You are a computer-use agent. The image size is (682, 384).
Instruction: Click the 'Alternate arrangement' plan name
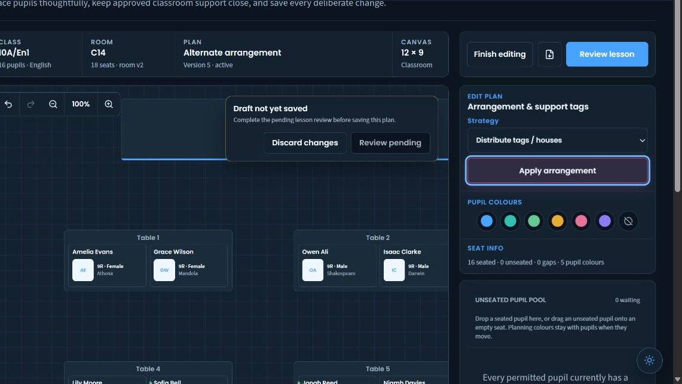click(x=233, y=53)
